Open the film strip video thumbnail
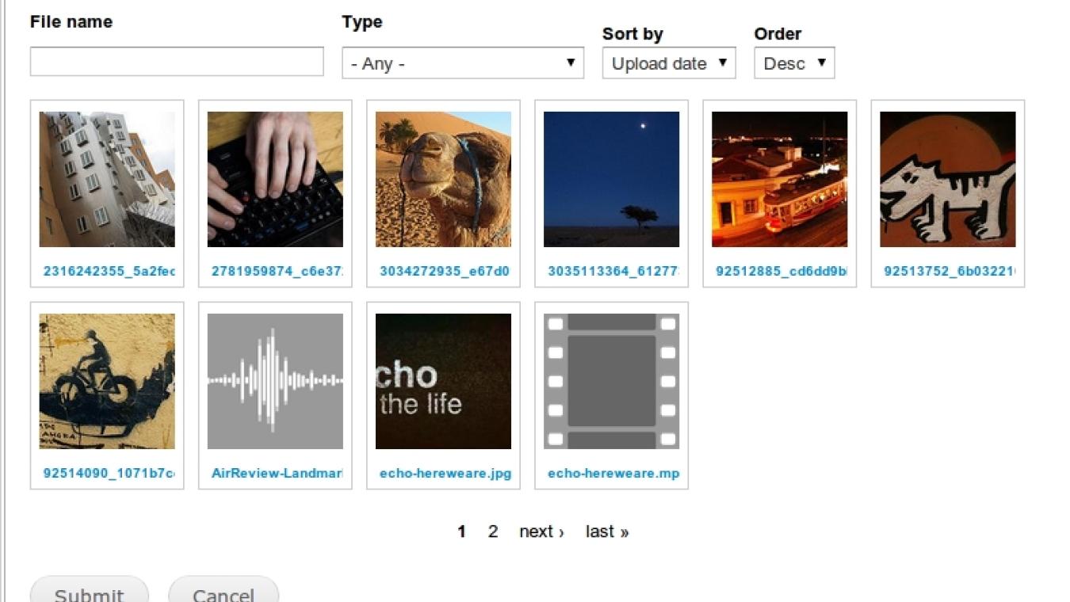Screen dimensions: 1070x602 click(611, 381)
